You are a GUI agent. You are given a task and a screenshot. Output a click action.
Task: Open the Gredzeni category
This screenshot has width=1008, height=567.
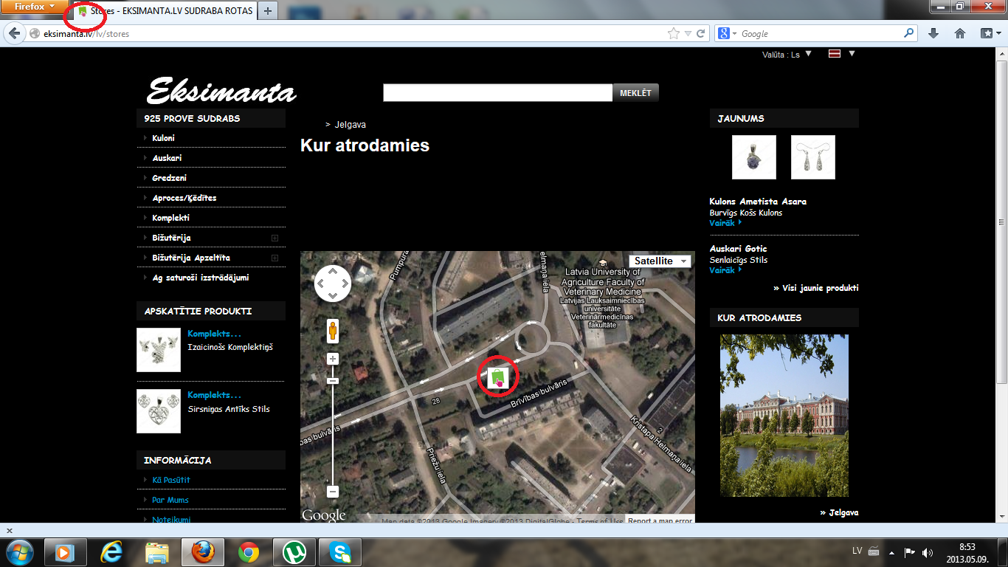[x=169, y=178]
